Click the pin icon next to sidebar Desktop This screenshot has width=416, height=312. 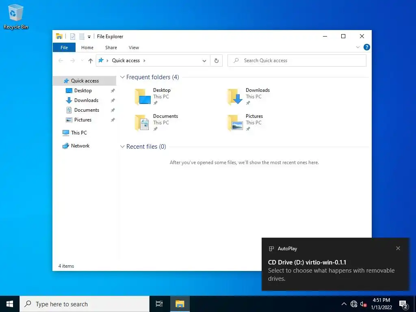click(x=113, y=91)
